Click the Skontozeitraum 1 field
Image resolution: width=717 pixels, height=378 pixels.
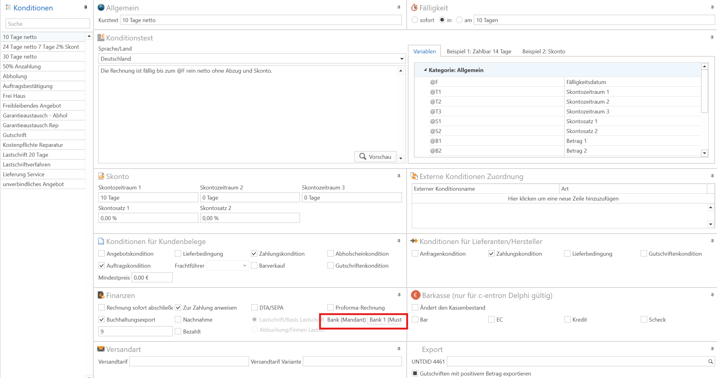pyautogui.click(x=148, y=197)
